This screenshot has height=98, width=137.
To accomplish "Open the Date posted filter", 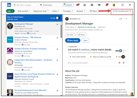I will [24, 11].
